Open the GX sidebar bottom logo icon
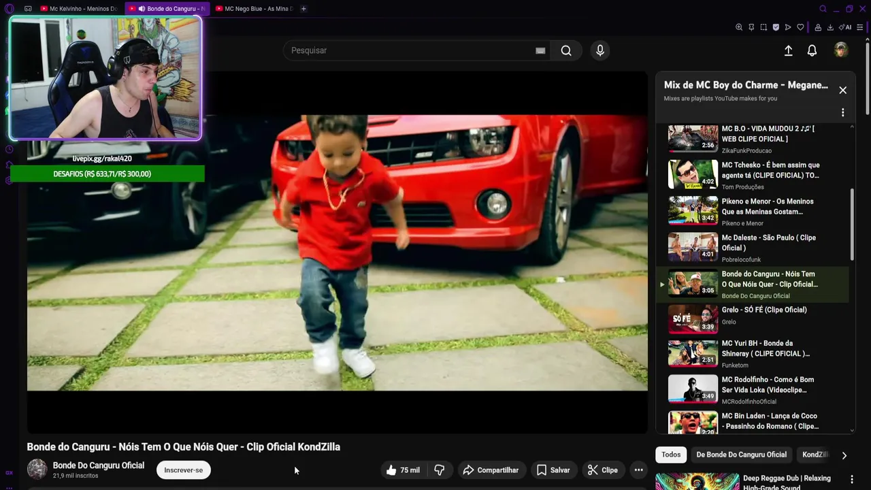Viewport: 871px width, 490px height. click(9, 473)
